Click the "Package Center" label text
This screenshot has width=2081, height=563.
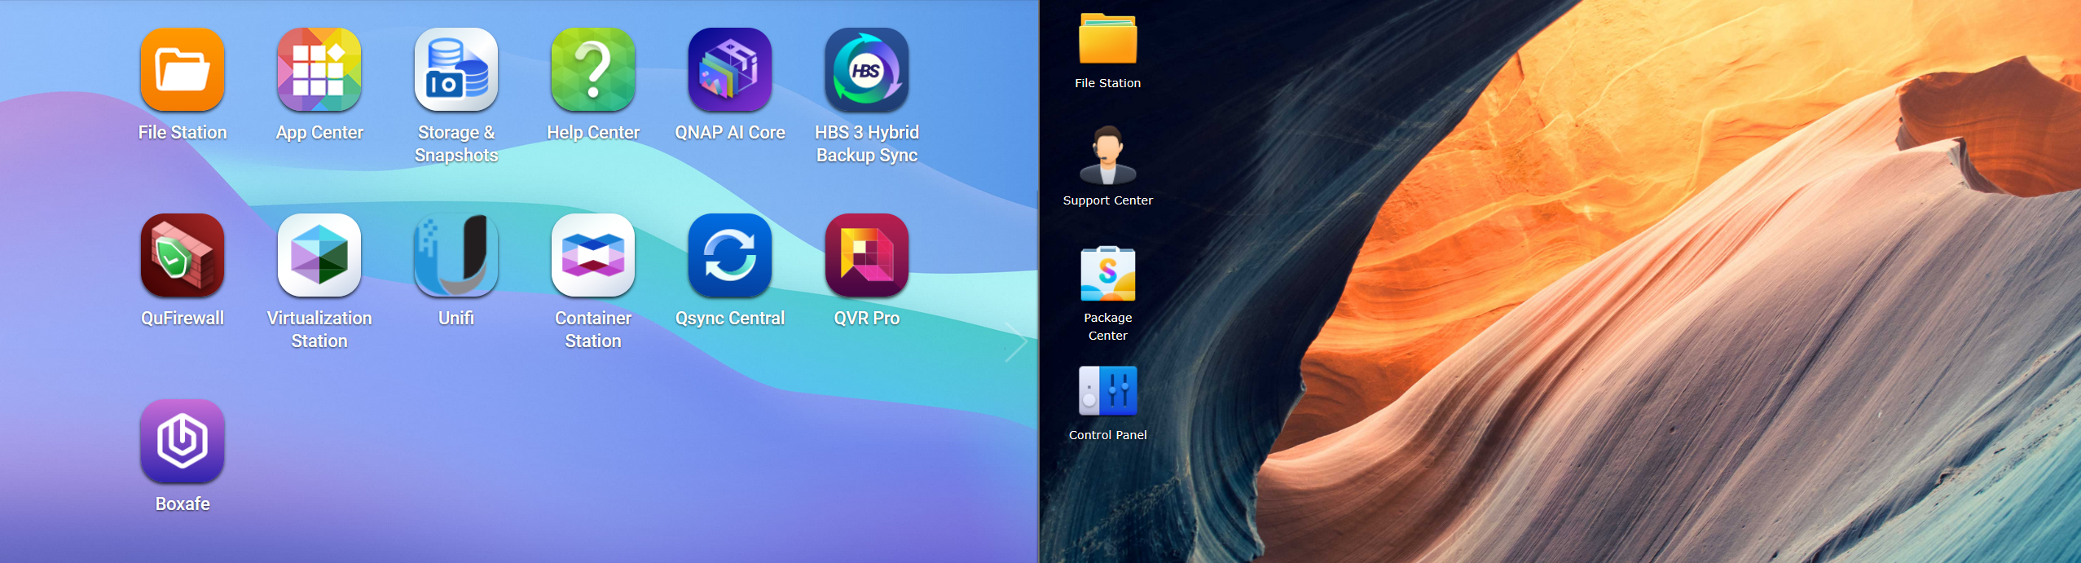[x=1108, y=327]
